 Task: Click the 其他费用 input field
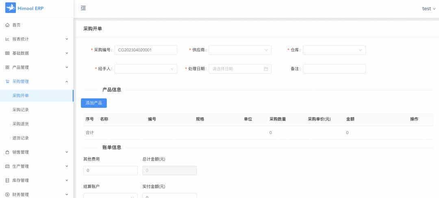click(110, 170)
